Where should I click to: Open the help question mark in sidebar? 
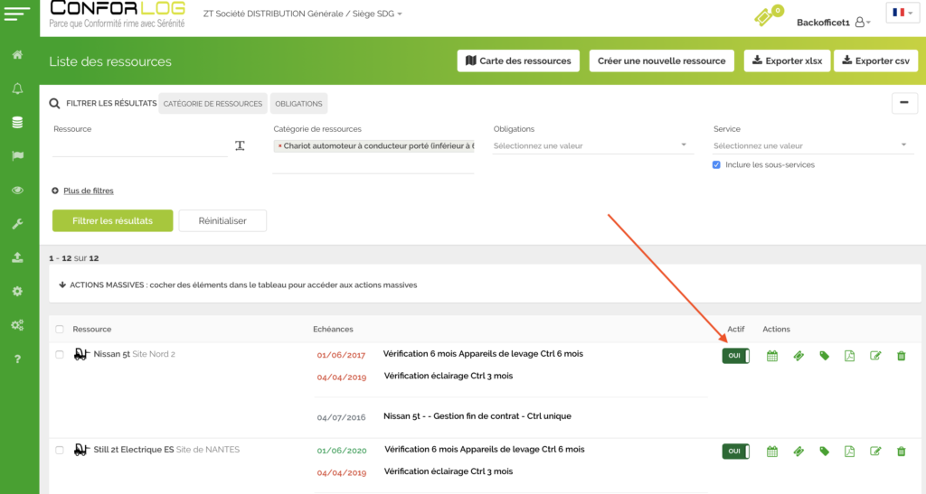click(17, 359)
